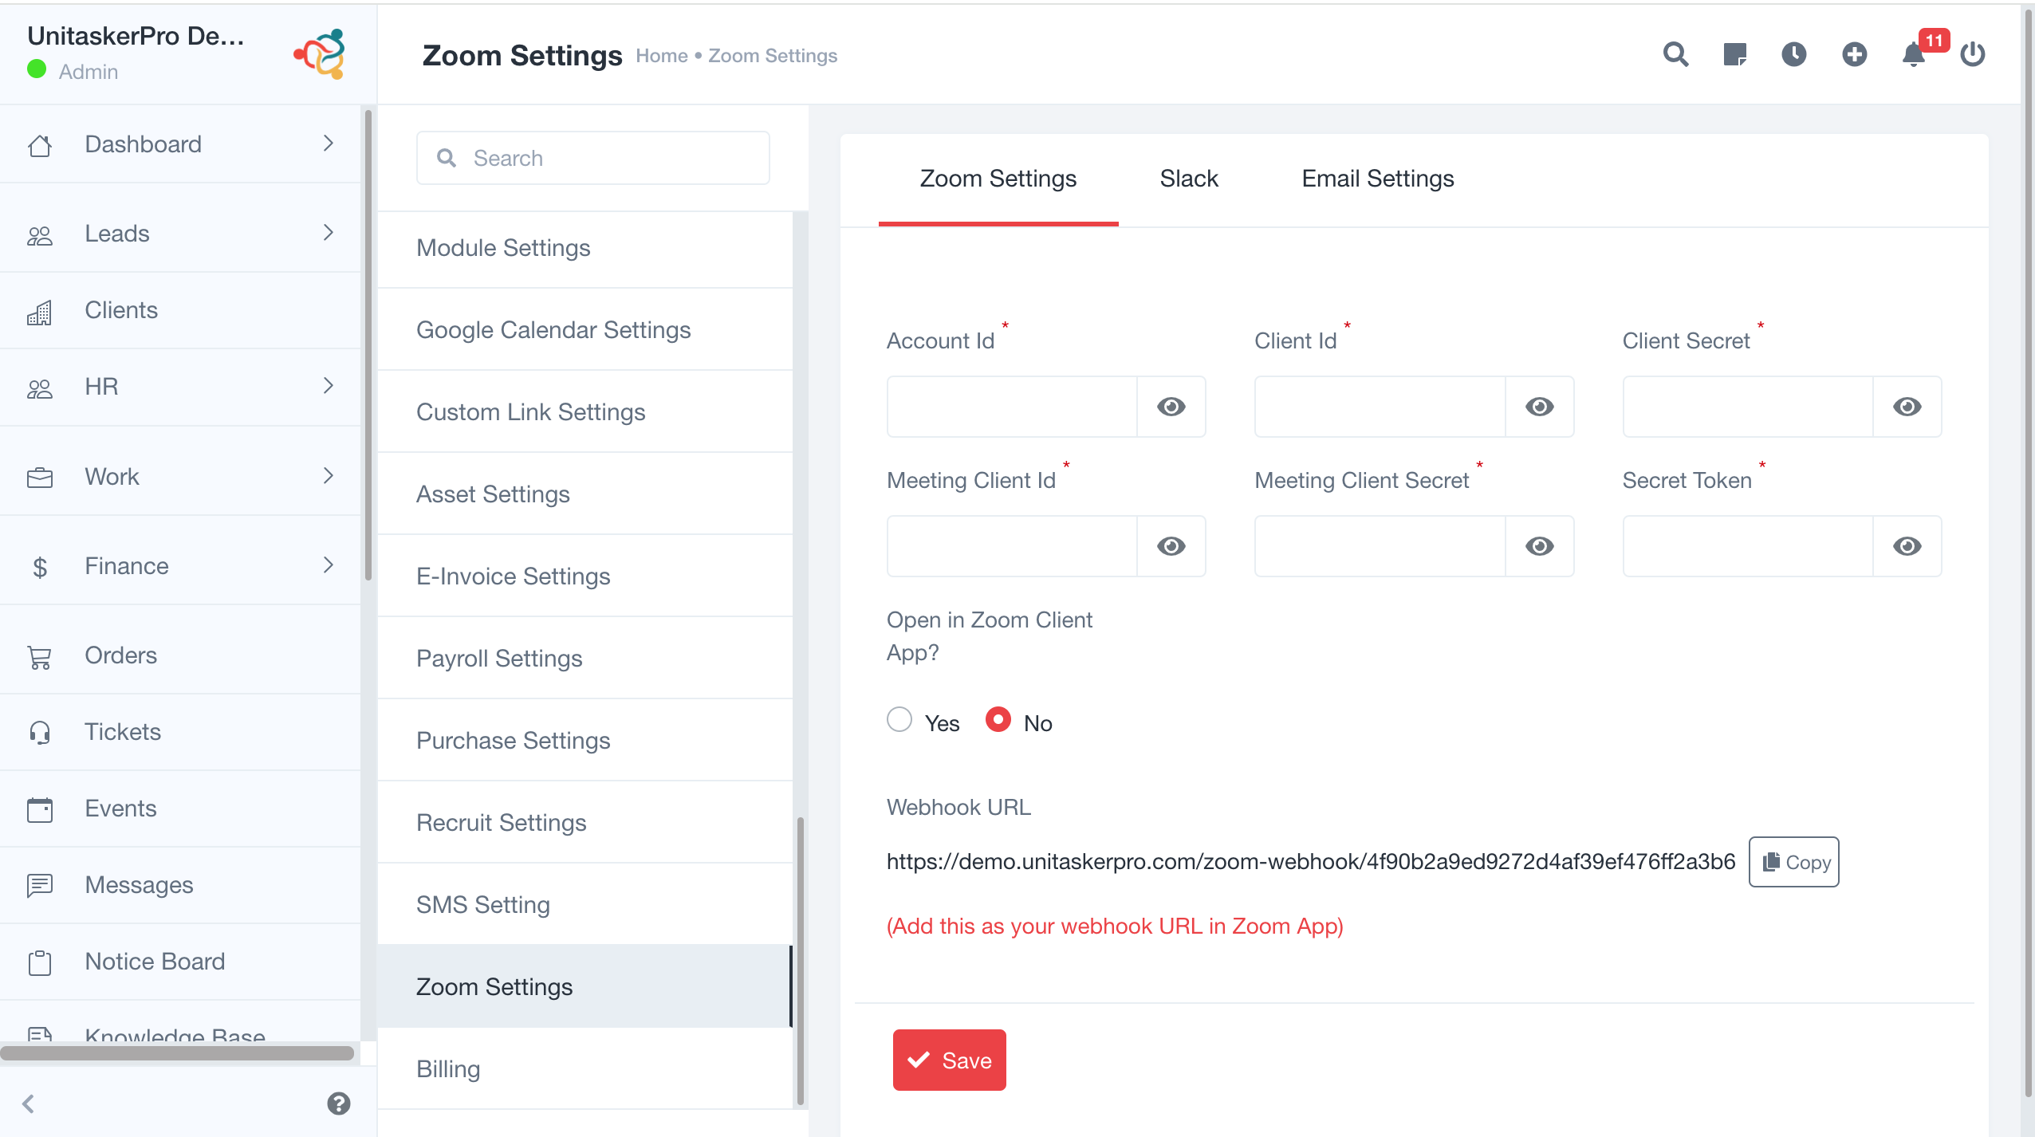Viewport: 2035px width, 1137px height.
Task: Click the Meeting Client Id input field
Action: (x=1012, y=546)
